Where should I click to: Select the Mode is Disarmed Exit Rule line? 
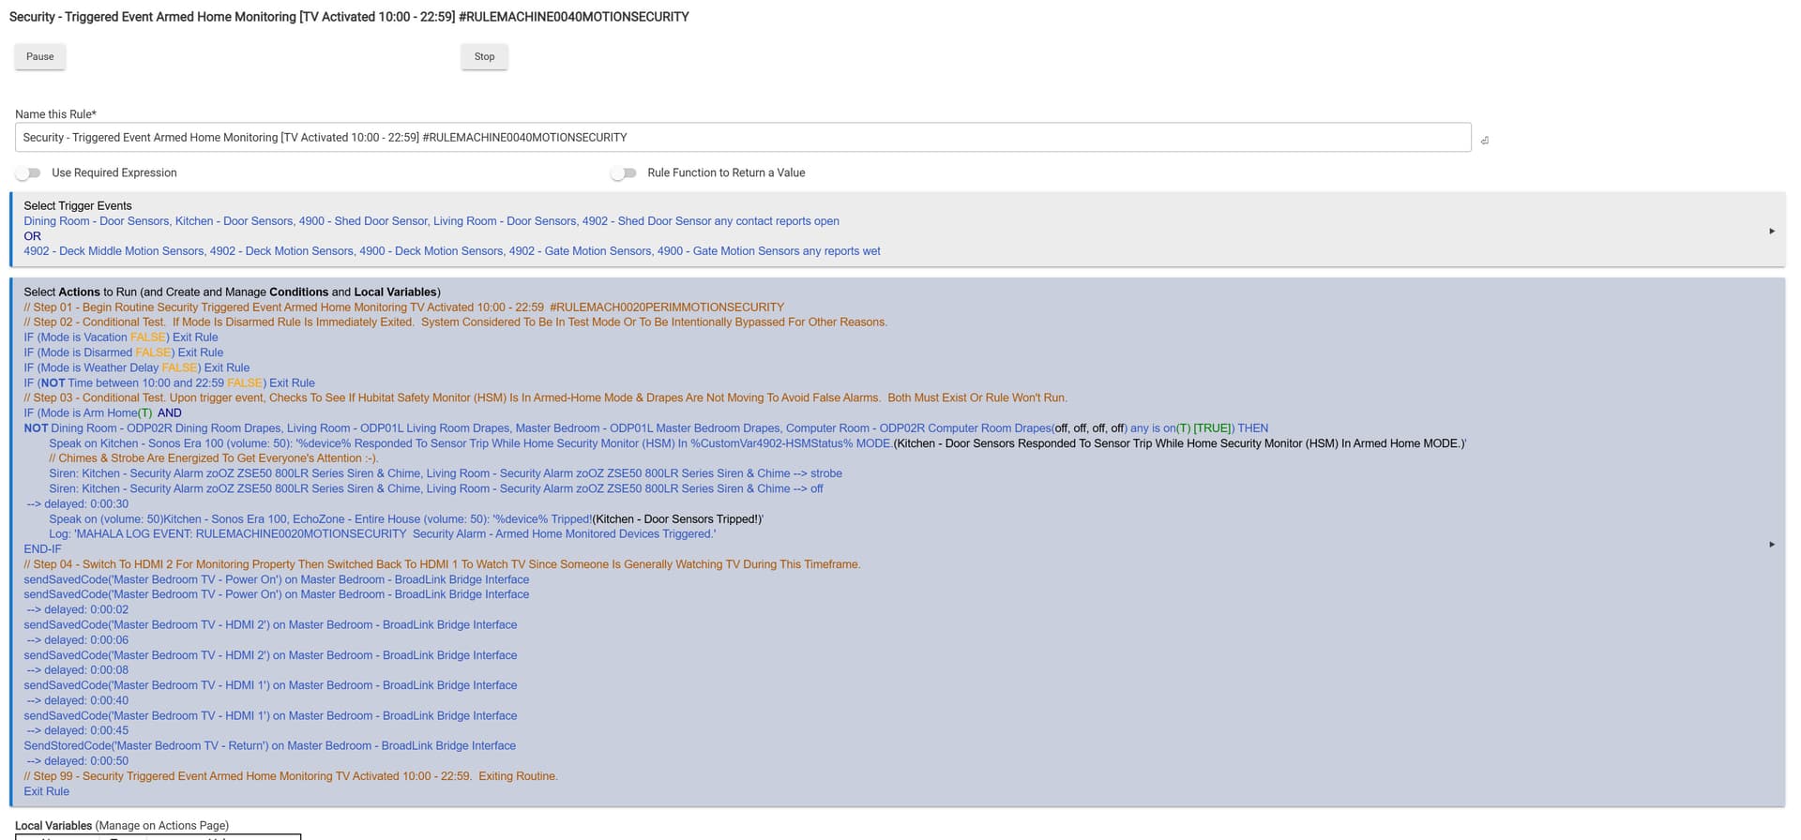[123, 352]
